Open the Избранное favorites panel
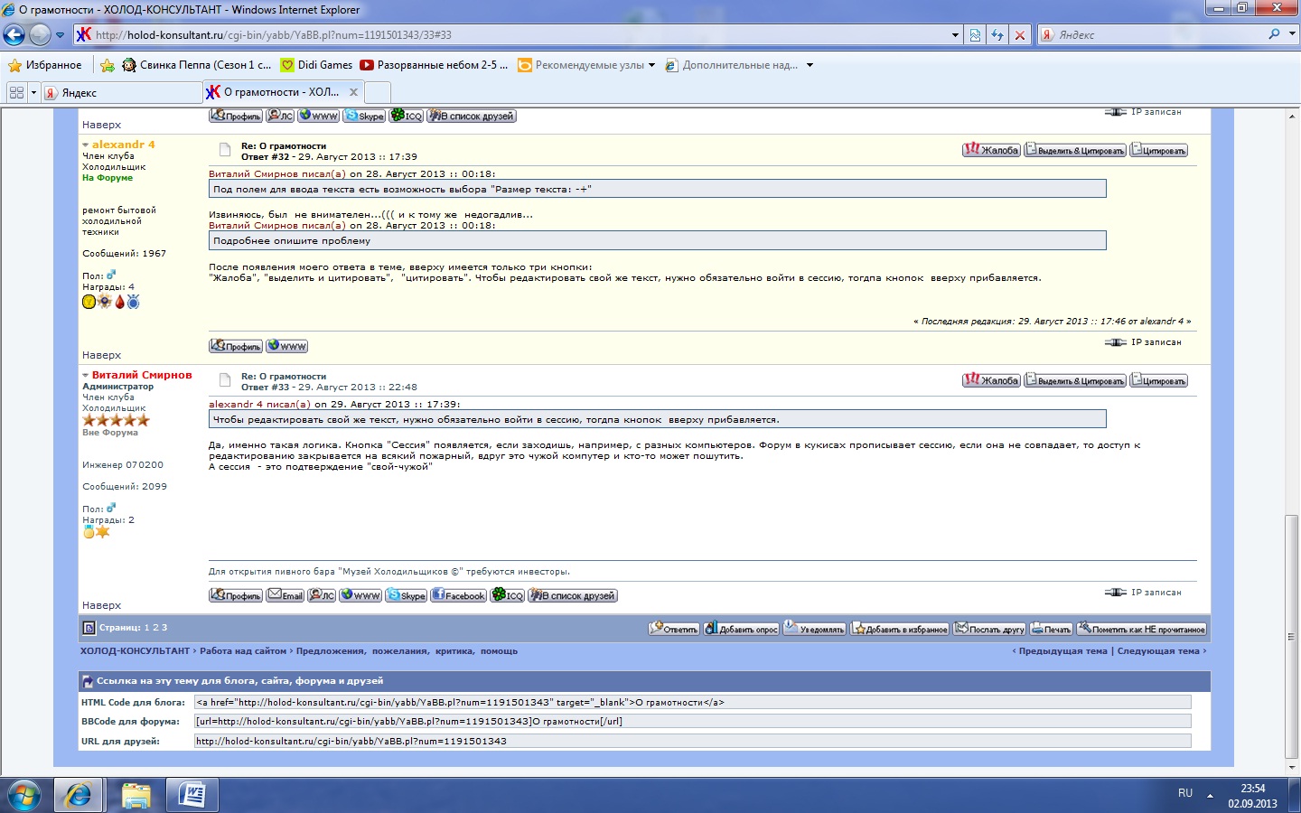Screen dimensions: 1301x813 44,65
